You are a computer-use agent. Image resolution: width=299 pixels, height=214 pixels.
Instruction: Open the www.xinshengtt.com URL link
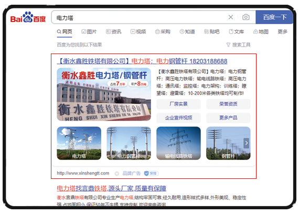(x=83, y=173)
